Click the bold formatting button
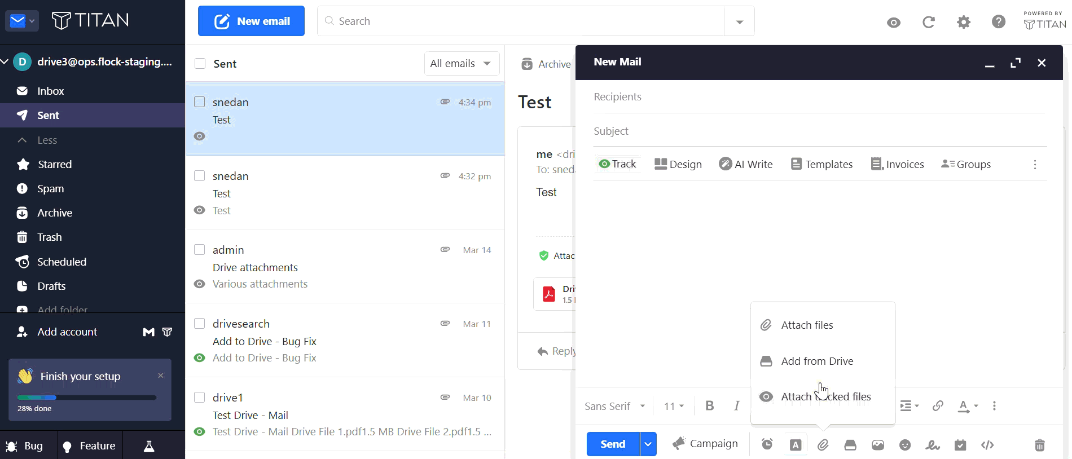Viewport: 1072px width, 459px height. click(710, 405)
